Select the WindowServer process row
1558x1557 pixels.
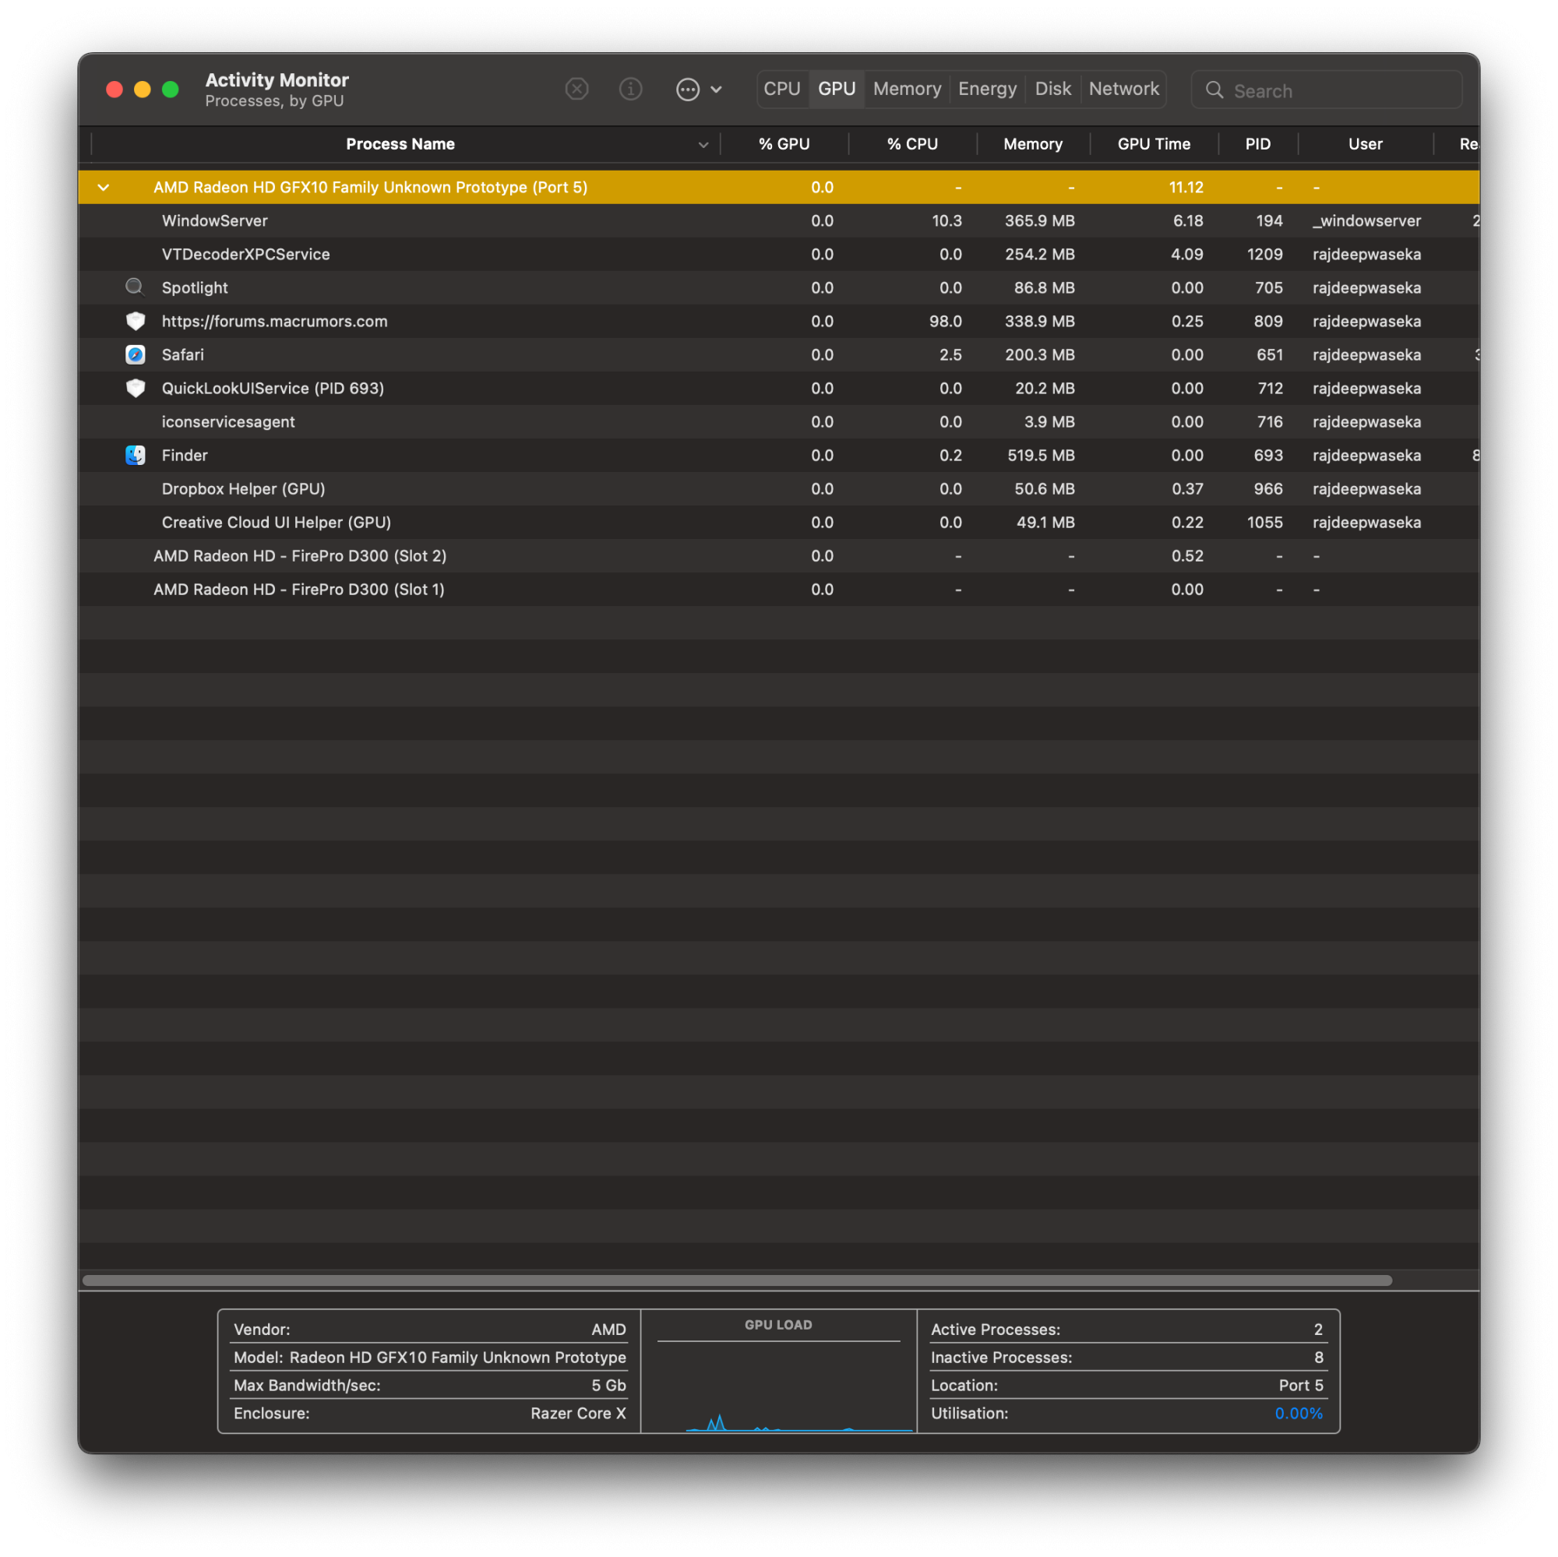tap(213, 220)
